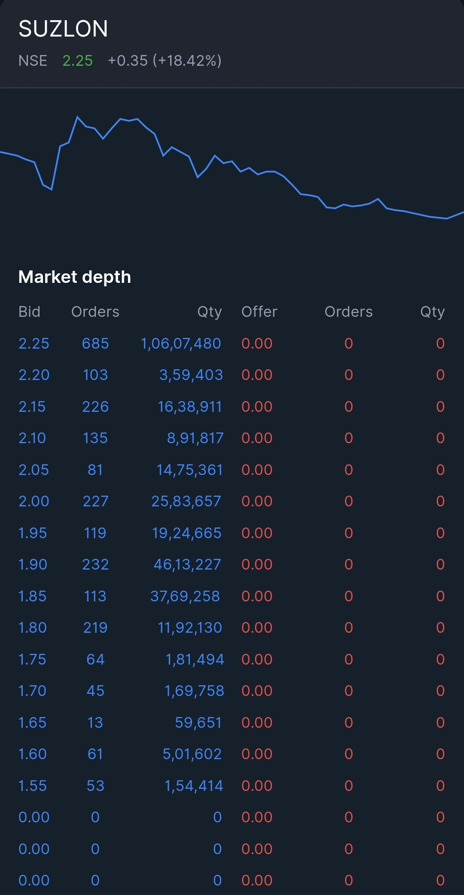Image resolution: width=464 pixels, height=895 pixels.
Task: Tap the change value +0.35 (+18.42%)
Action: coord(165,61)
